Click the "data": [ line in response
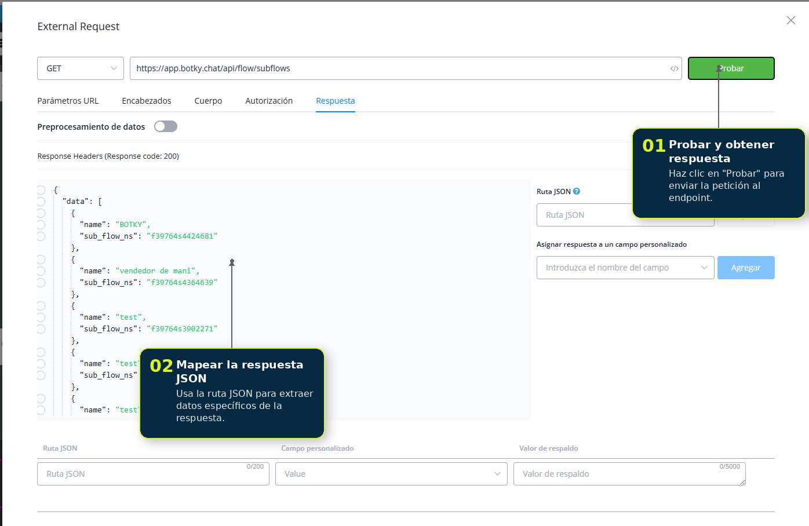The width and height of the screenshot is (809, 526). point(82,202)
